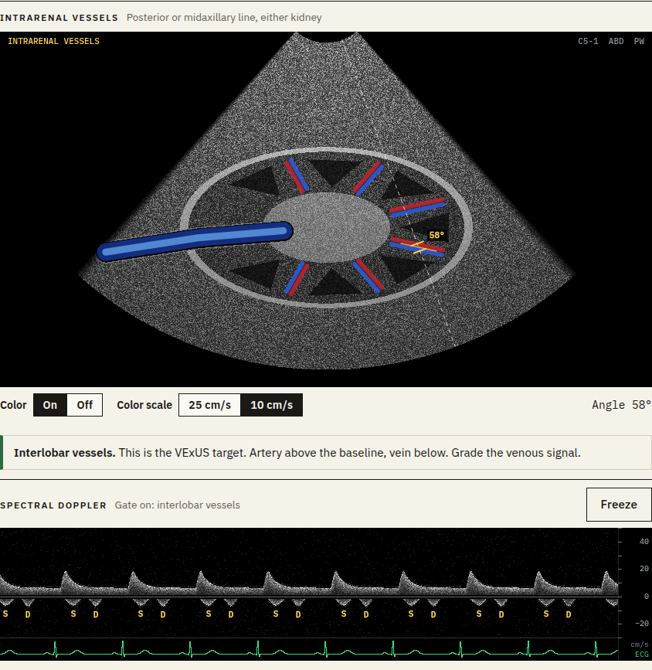
Task: Turn color Doppler On
Action: (50, 405)
